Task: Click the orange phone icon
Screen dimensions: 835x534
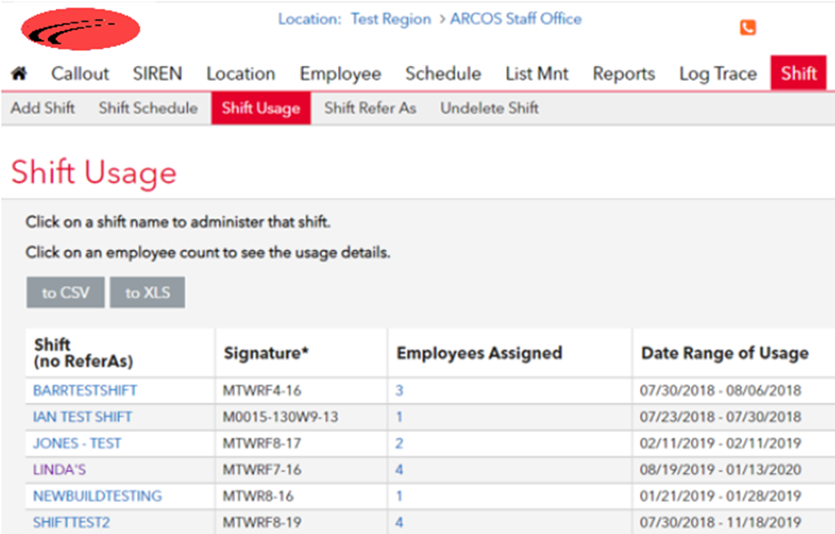Action: [748, 28]
